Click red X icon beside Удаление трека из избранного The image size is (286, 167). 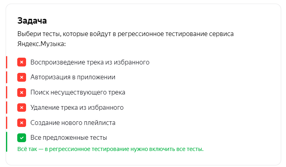pyautogui.click(x=22, y=108)
